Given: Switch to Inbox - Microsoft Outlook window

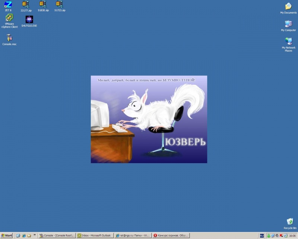Looking at the screenshot, I should coord(95,236).
